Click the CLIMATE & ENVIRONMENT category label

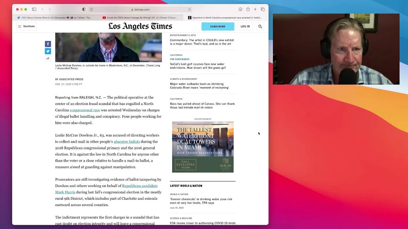tap(184, 79)
